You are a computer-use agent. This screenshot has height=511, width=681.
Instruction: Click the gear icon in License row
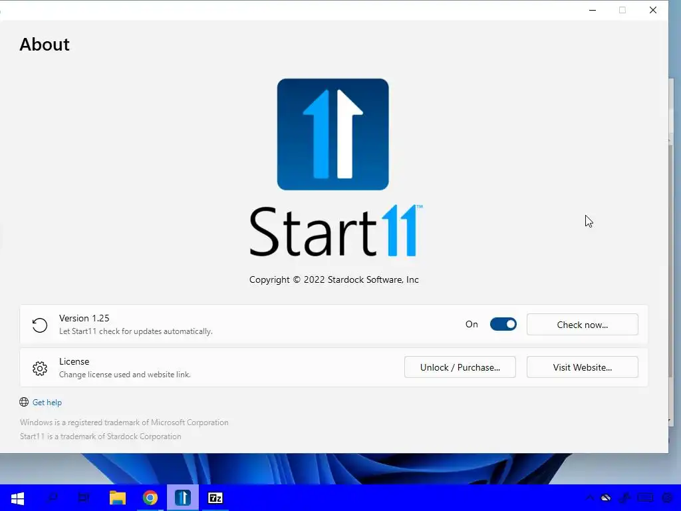click(x=39, y=369)
